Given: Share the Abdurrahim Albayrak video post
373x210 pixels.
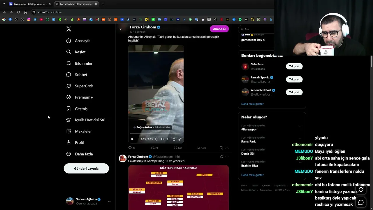Looking at the screenshot, I should click(x=227, y=148).
